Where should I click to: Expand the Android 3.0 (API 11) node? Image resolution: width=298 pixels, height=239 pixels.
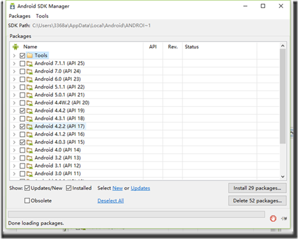click(x=14, y=174)
